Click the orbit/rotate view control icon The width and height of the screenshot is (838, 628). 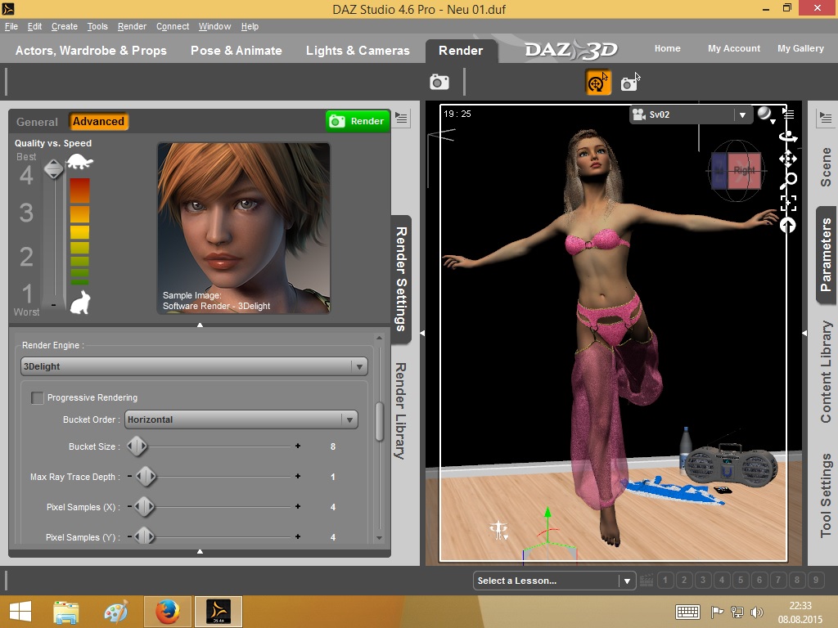[x=788, y=136]
